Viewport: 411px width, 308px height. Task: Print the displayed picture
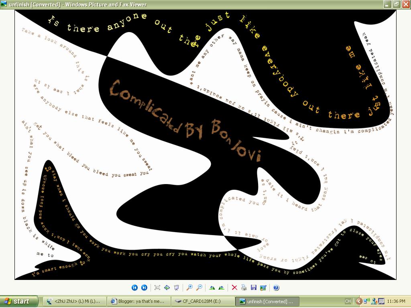click(244, 288)
